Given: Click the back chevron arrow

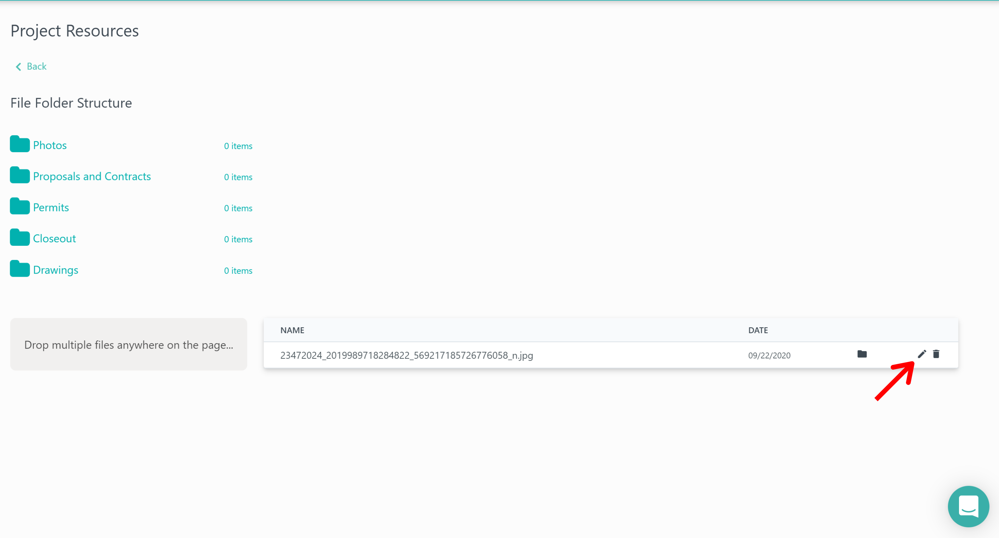Looking at the screenshot, I should point(18,67).
